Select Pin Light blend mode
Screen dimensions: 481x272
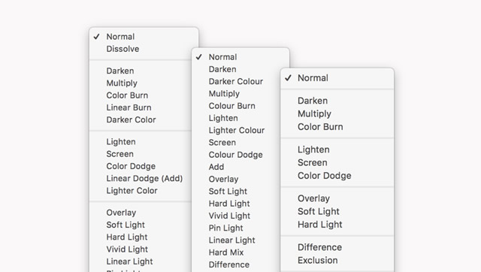tap(225, 228)
